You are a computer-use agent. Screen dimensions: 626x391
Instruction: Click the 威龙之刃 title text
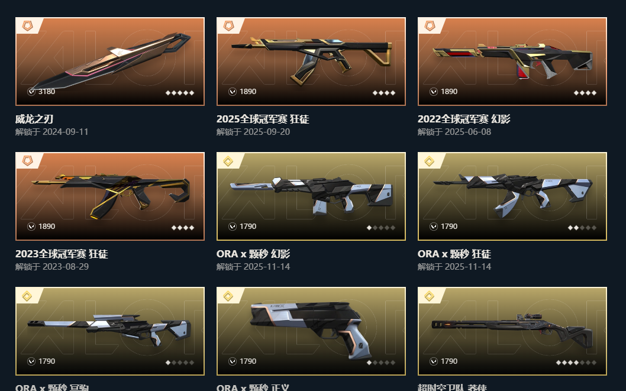(x=34, y=119)
